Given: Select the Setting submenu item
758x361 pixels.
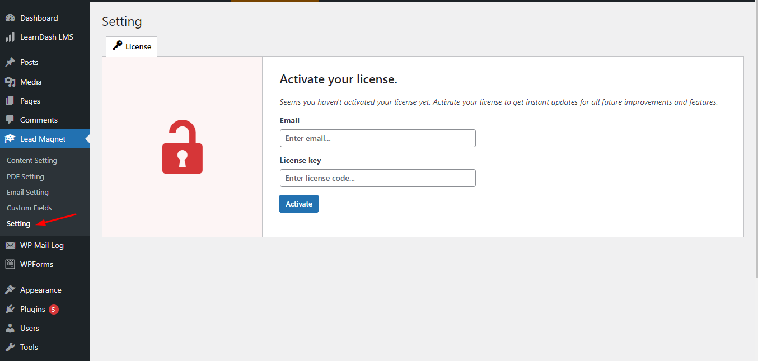Looking at the screenshot, I should point(18,224).
